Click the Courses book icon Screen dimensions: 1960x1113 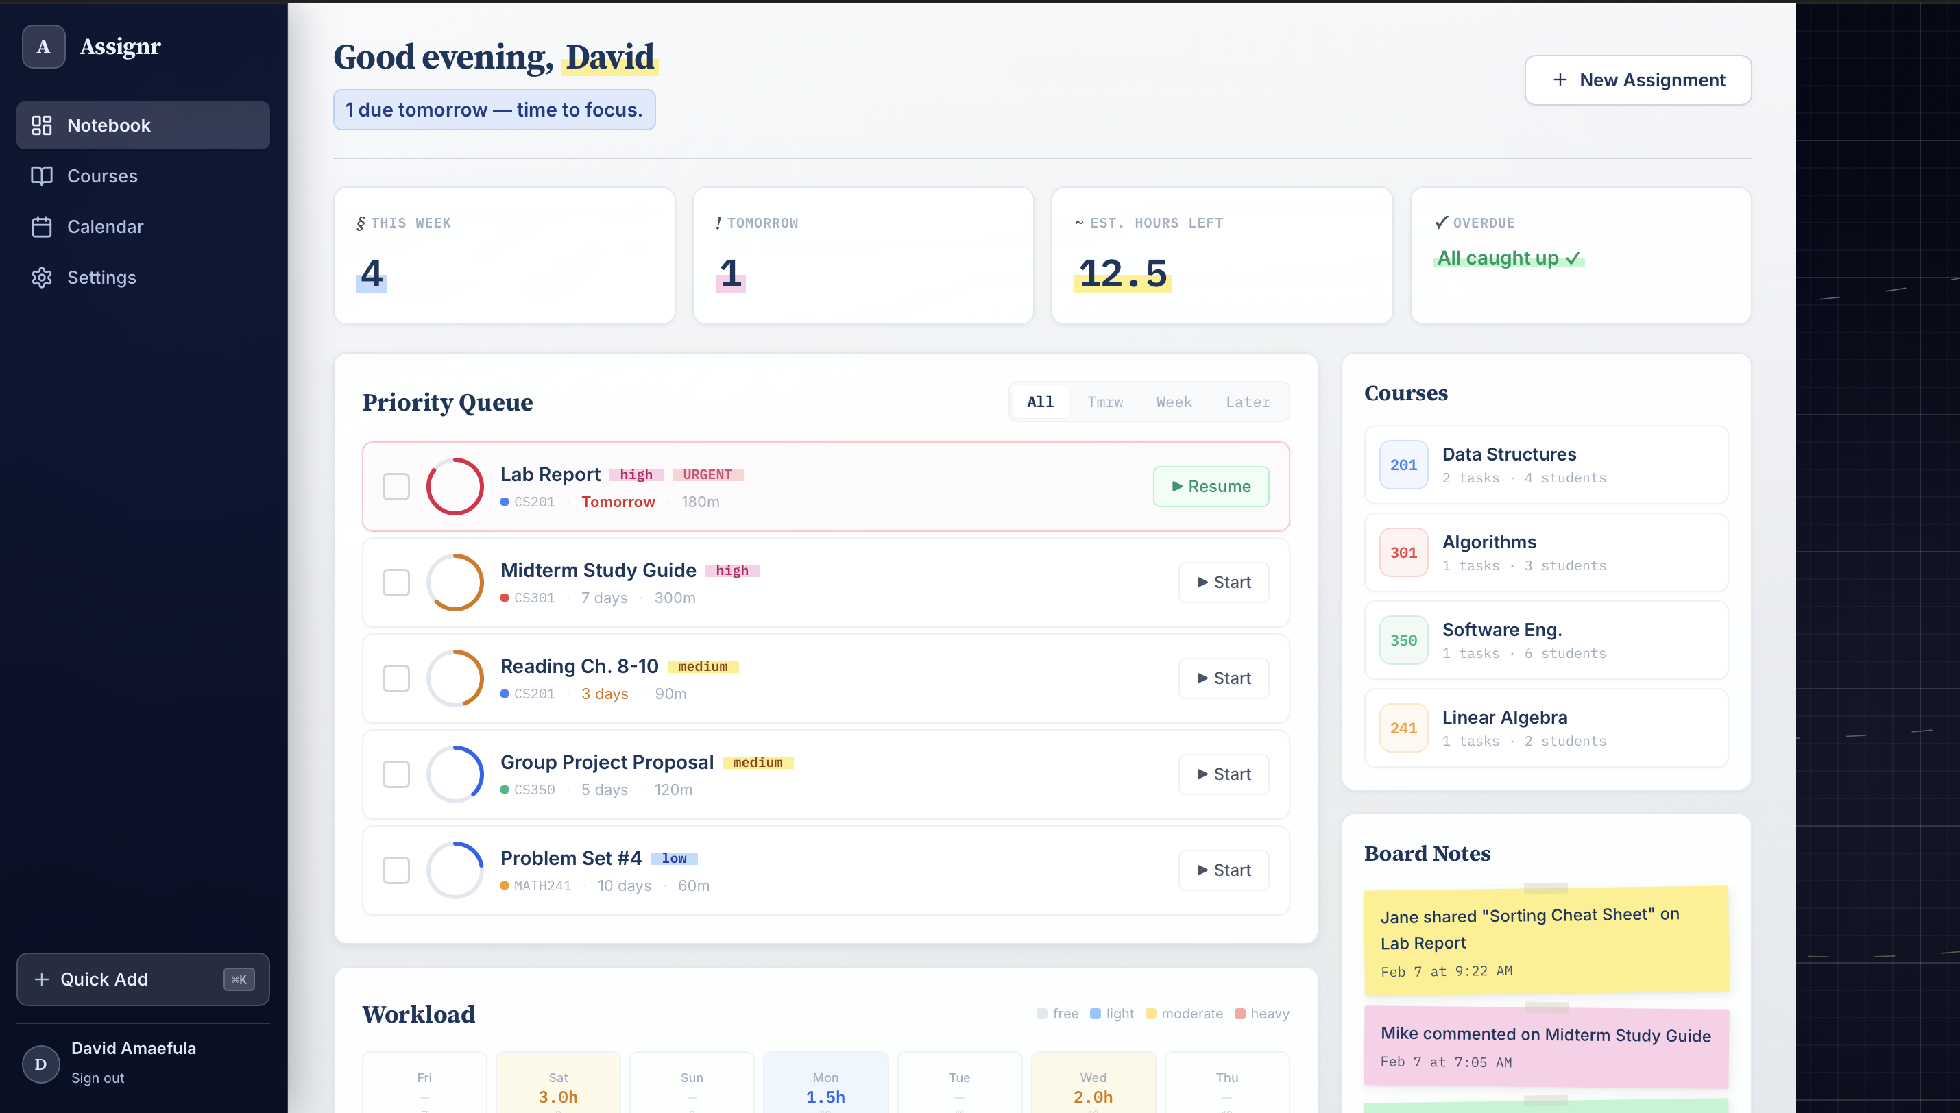[x=41, y=176]
